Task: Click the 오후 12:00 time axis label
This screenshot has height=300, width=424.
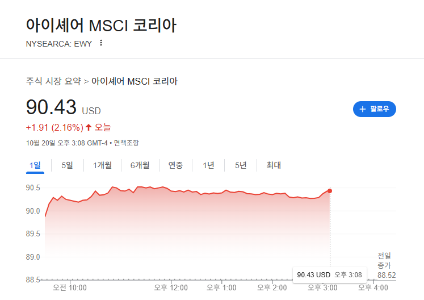Action: point(171,288)
